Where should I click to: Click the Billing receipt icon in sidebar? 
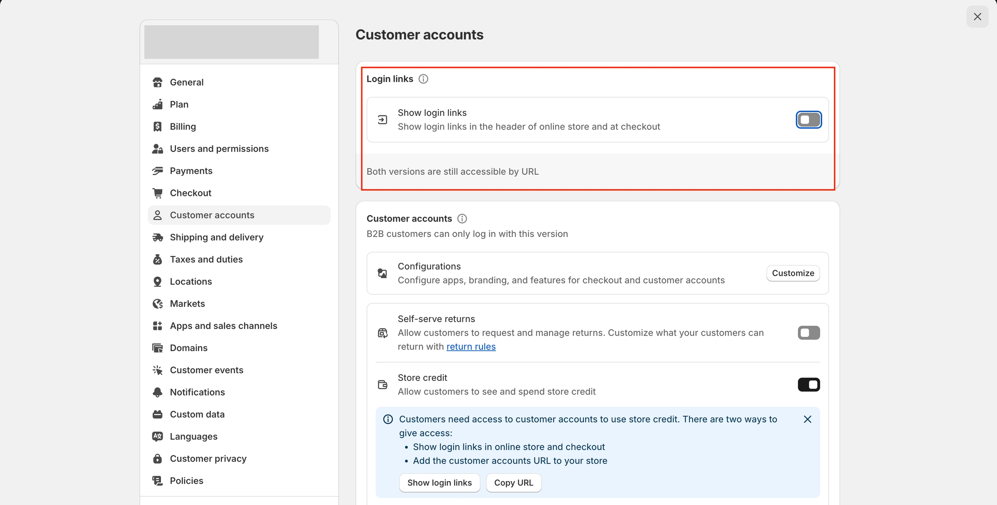tap(158, 127)
